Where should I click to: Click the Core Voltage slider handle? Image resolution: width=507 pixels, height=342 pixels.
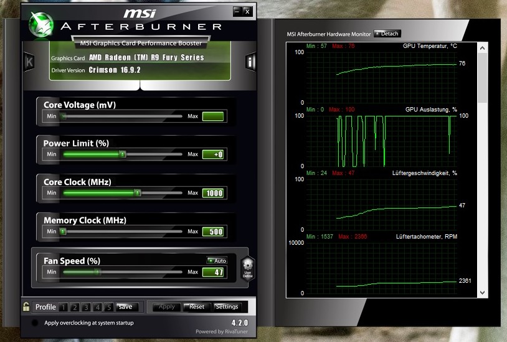pyautogui.click(x=64, y=116)
